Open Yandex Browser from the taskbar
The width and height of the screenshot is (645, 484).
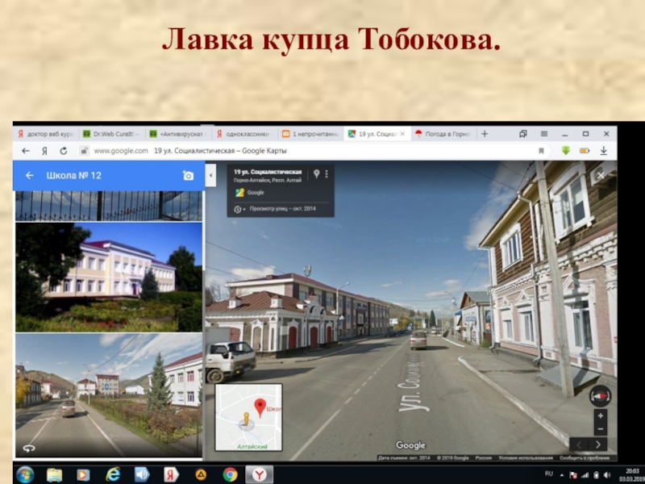260,475
